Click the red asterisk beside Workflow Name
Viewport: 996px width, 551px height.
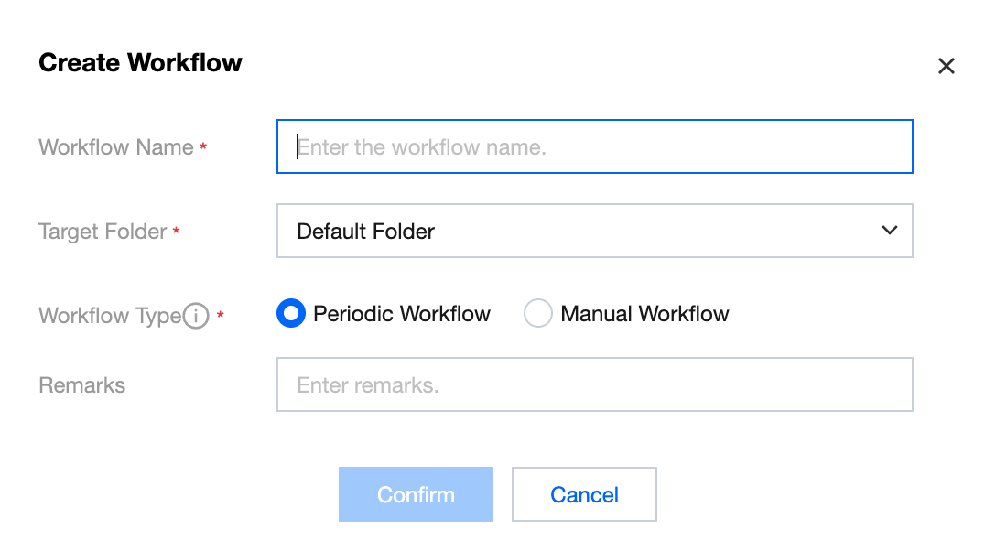pos(203,147)
